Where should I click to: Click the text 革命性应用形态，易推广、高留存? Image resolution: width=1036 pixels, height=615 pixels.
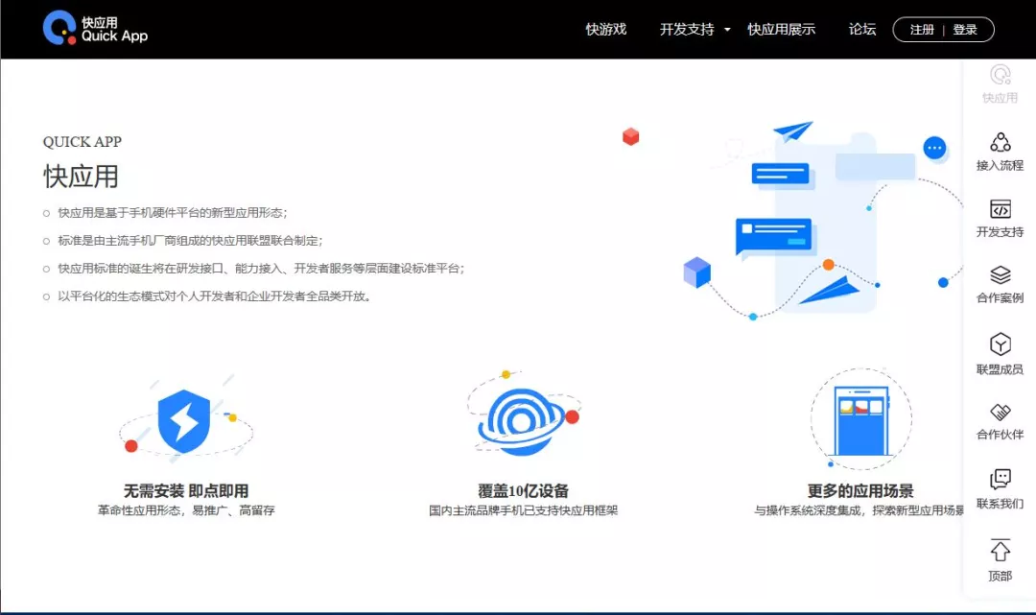(186, 510)
